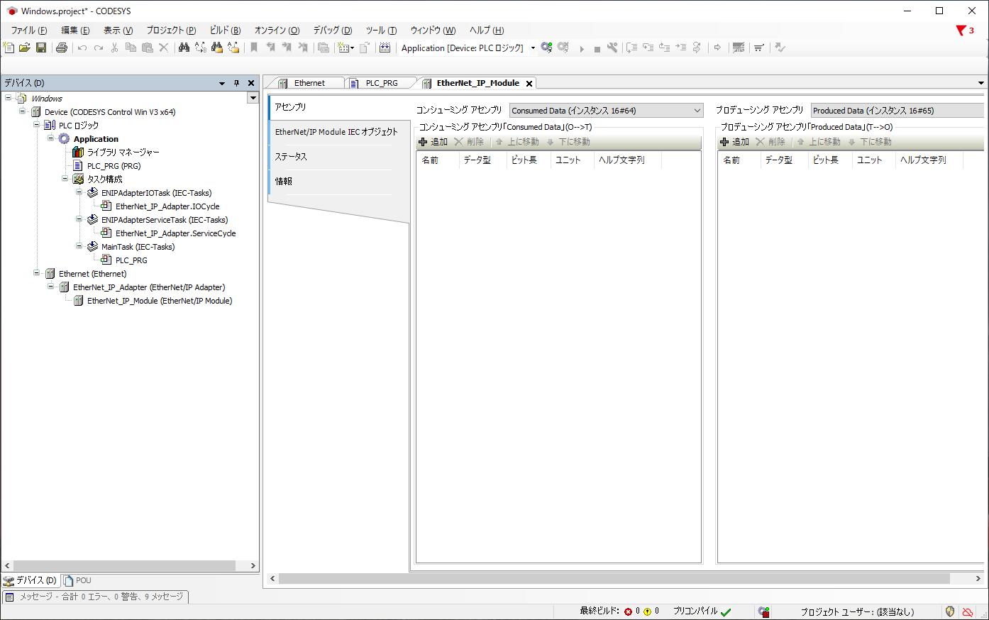Open a project with the folder icon

[25, 48]
